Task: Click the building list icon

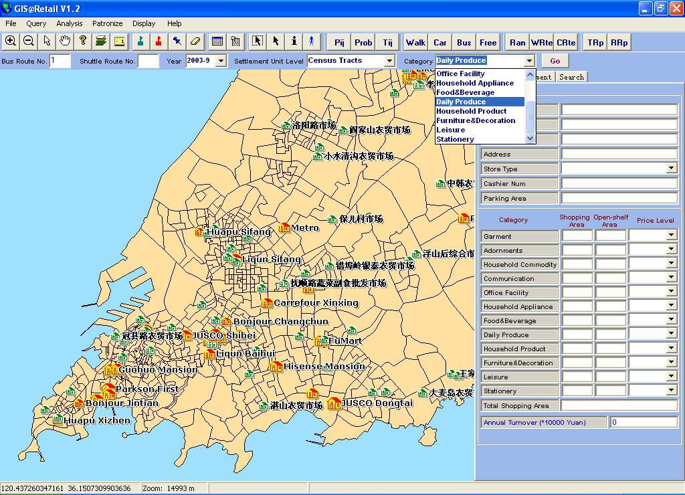Action: click(235, 41)
